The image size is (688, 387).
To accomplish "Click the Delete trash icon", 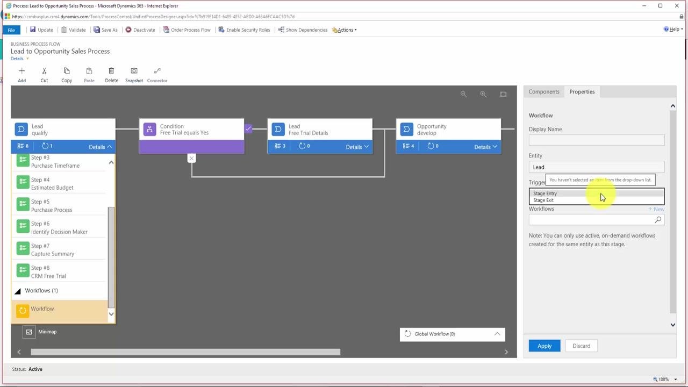I will (111, 71).
